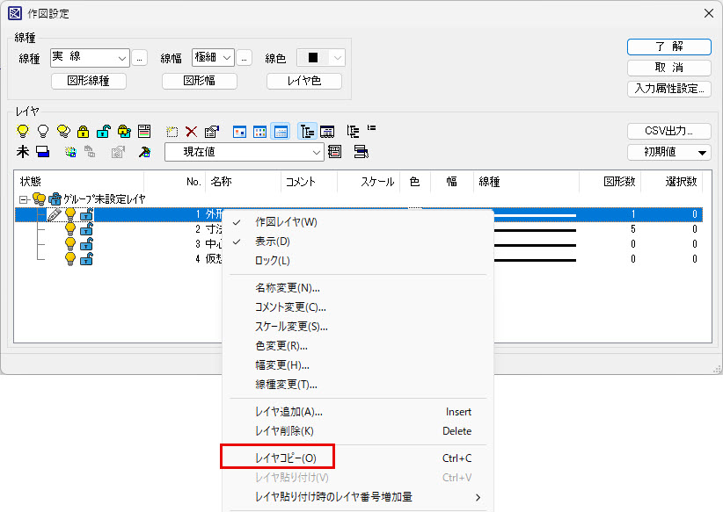Image resolution: width=723 pixels, height=512 pixels.
Task: Click the 了解 button
Action: 669,47
